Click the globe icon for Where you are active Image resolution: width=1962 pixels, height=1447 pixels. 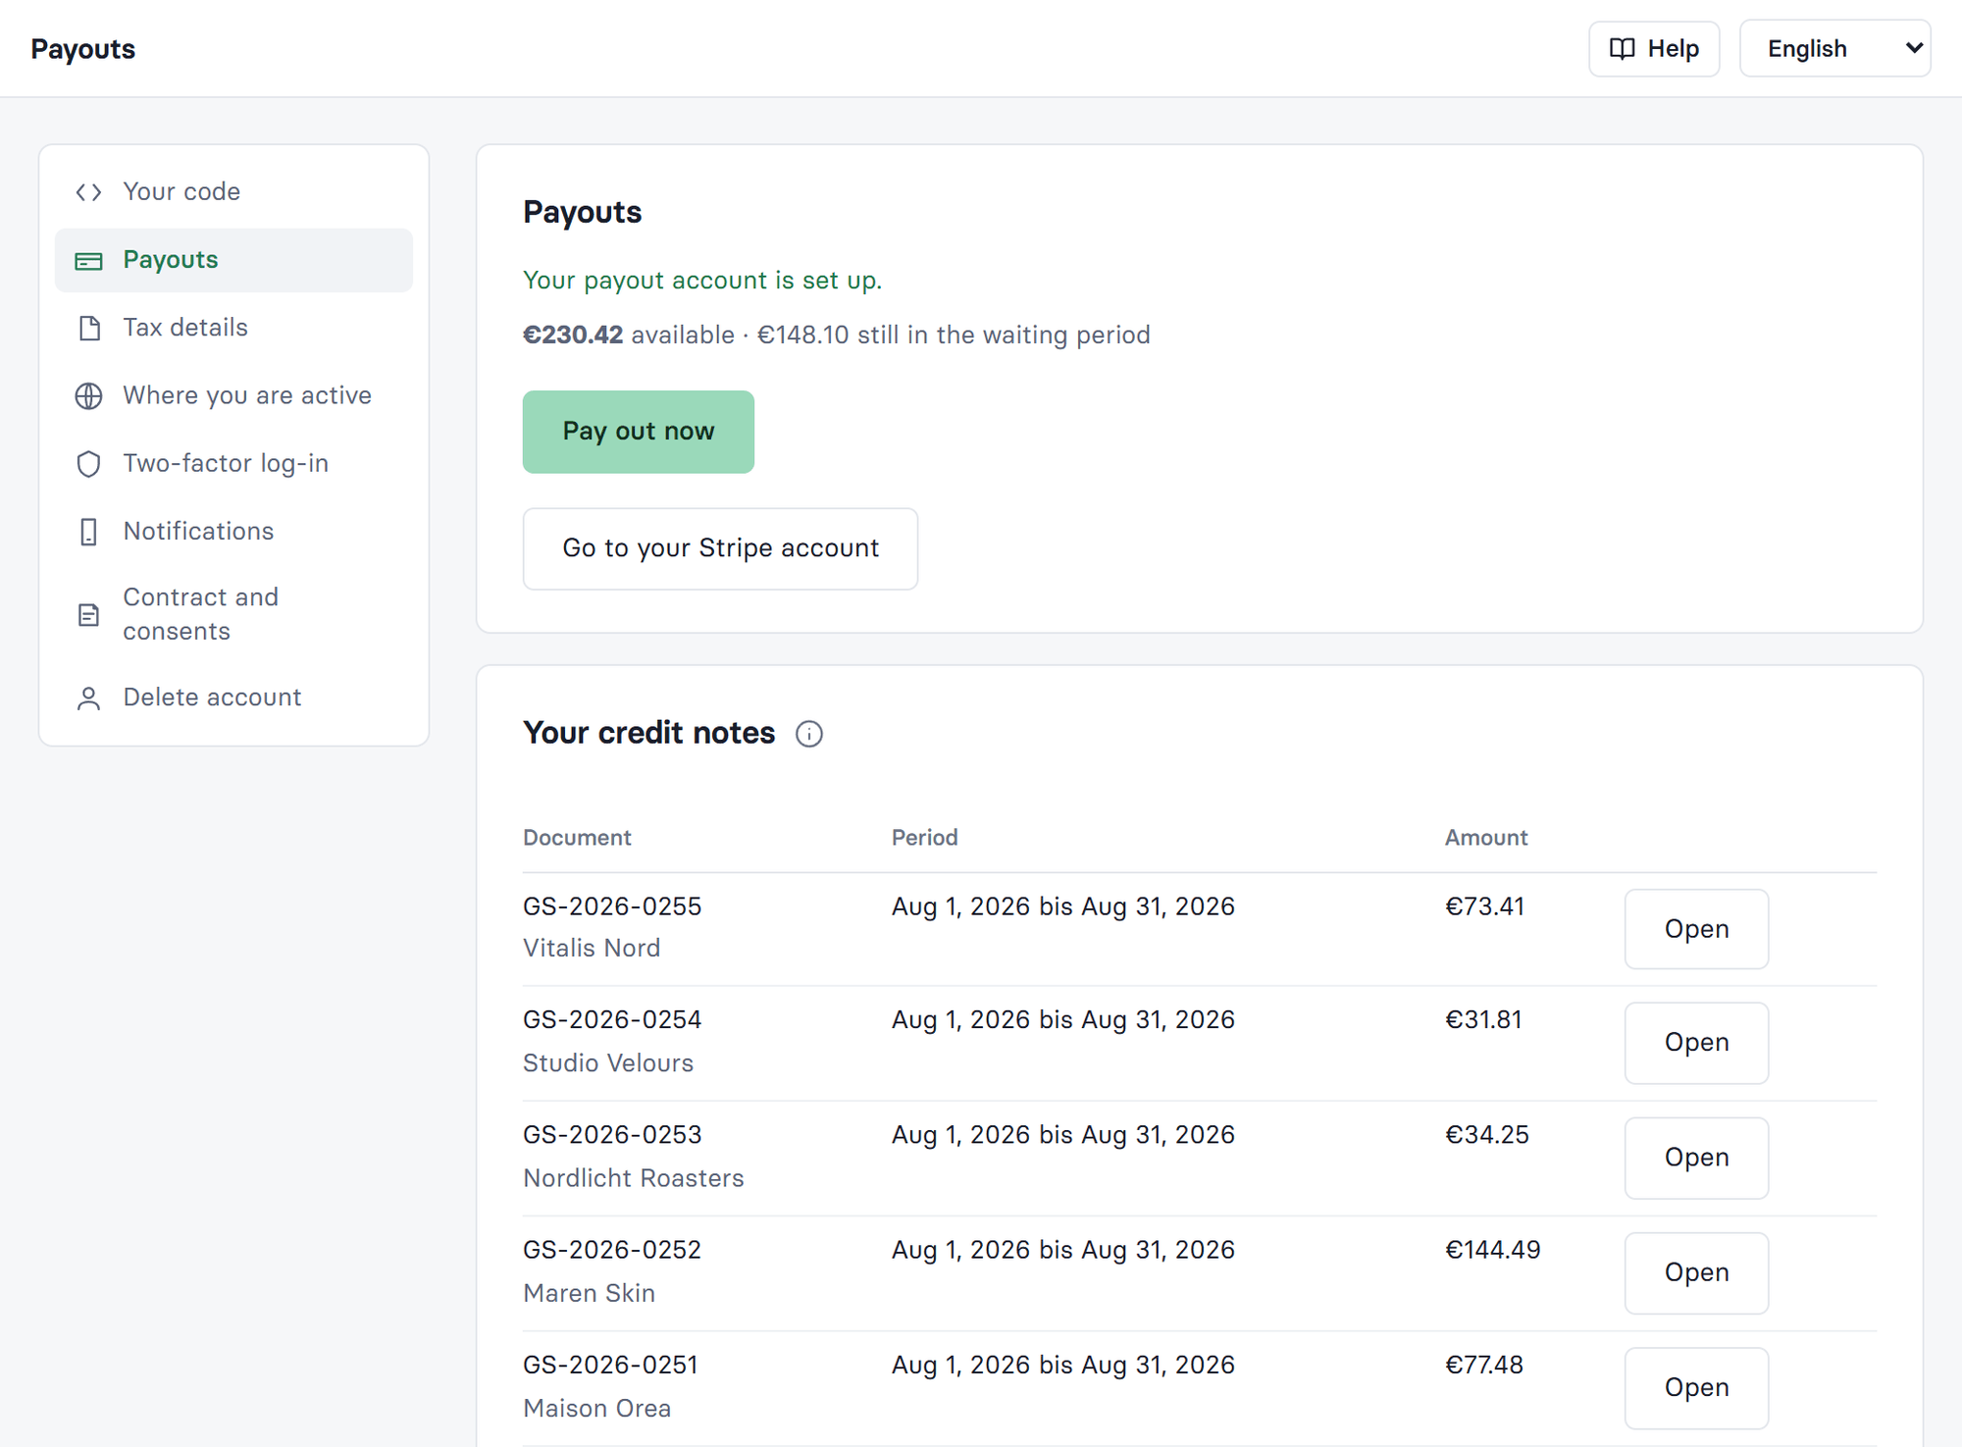(88, 396)
